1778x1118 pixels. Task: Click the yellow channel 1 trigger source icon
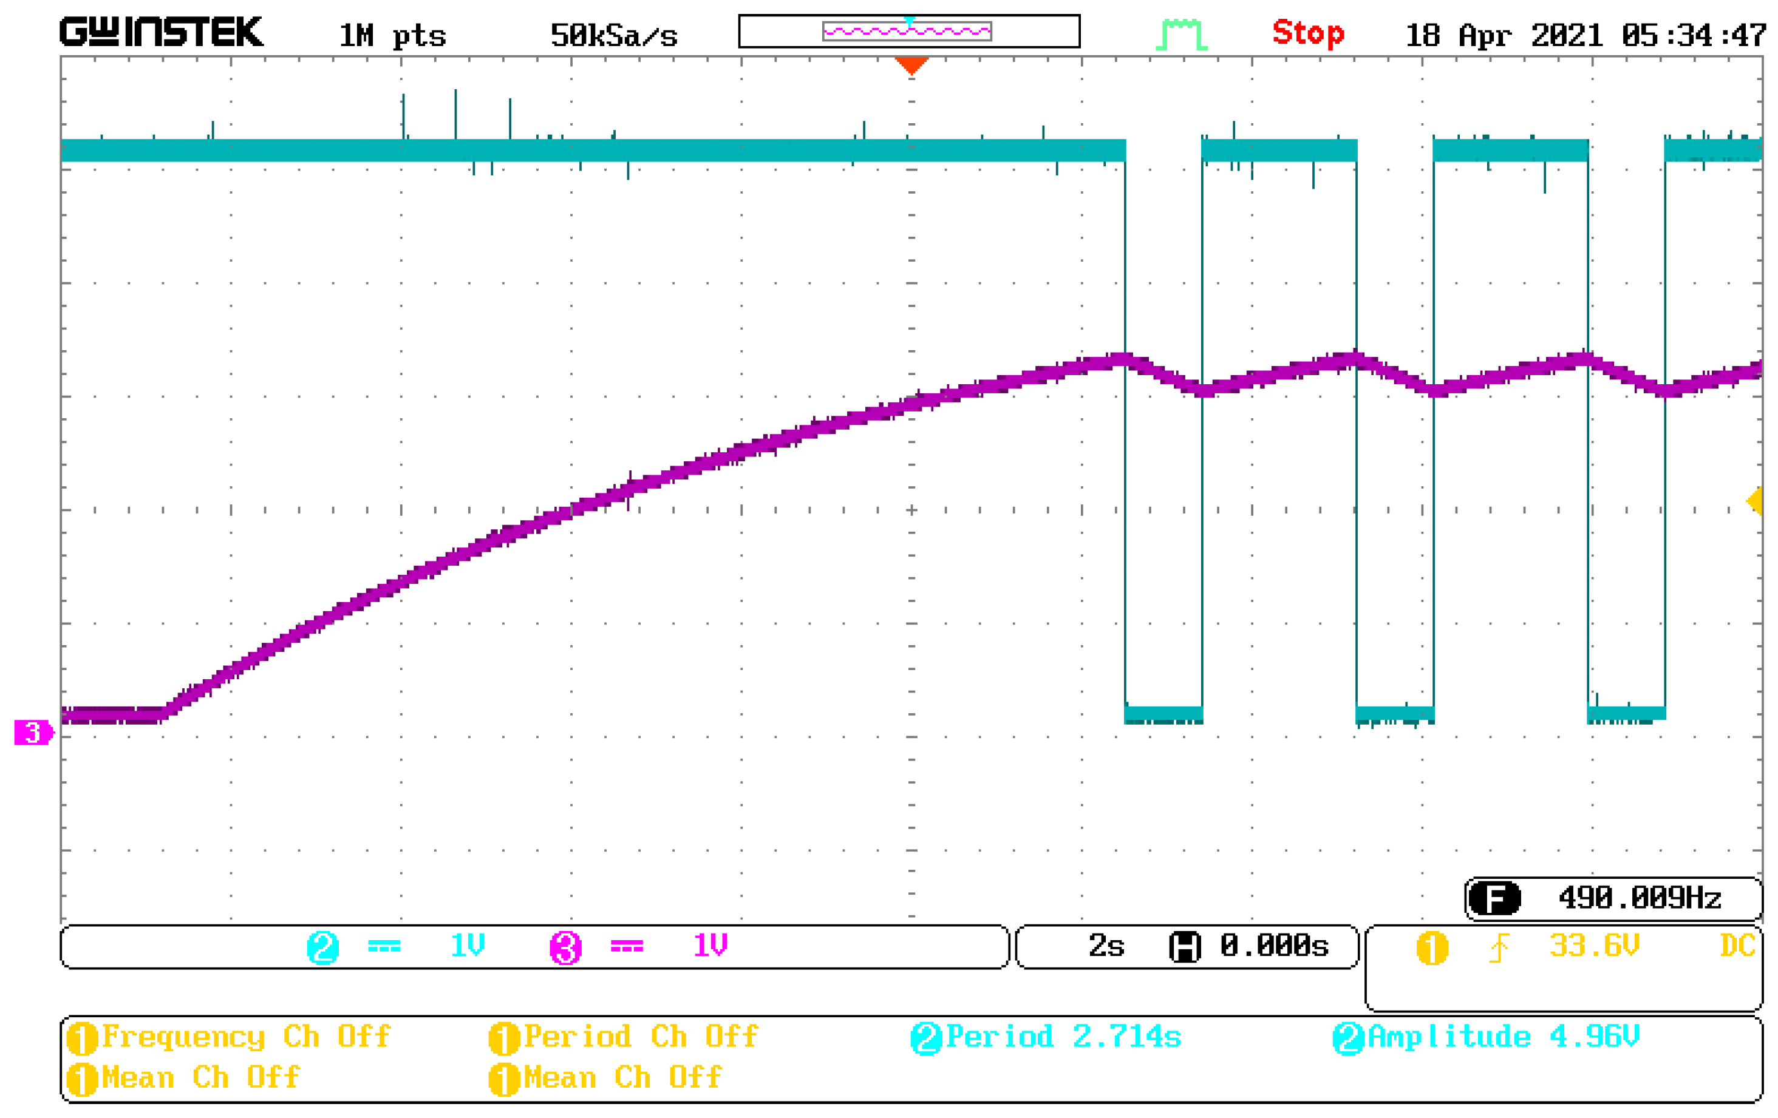(x=1432, y=947)
